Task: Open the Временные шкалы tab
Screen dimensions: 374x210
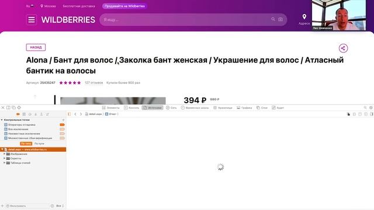Action: point(195,107)
